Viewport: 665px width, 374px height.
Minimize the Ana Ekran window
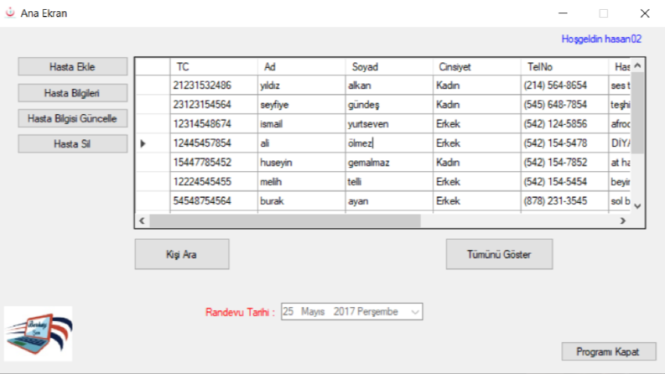click(x=563, y=13)
